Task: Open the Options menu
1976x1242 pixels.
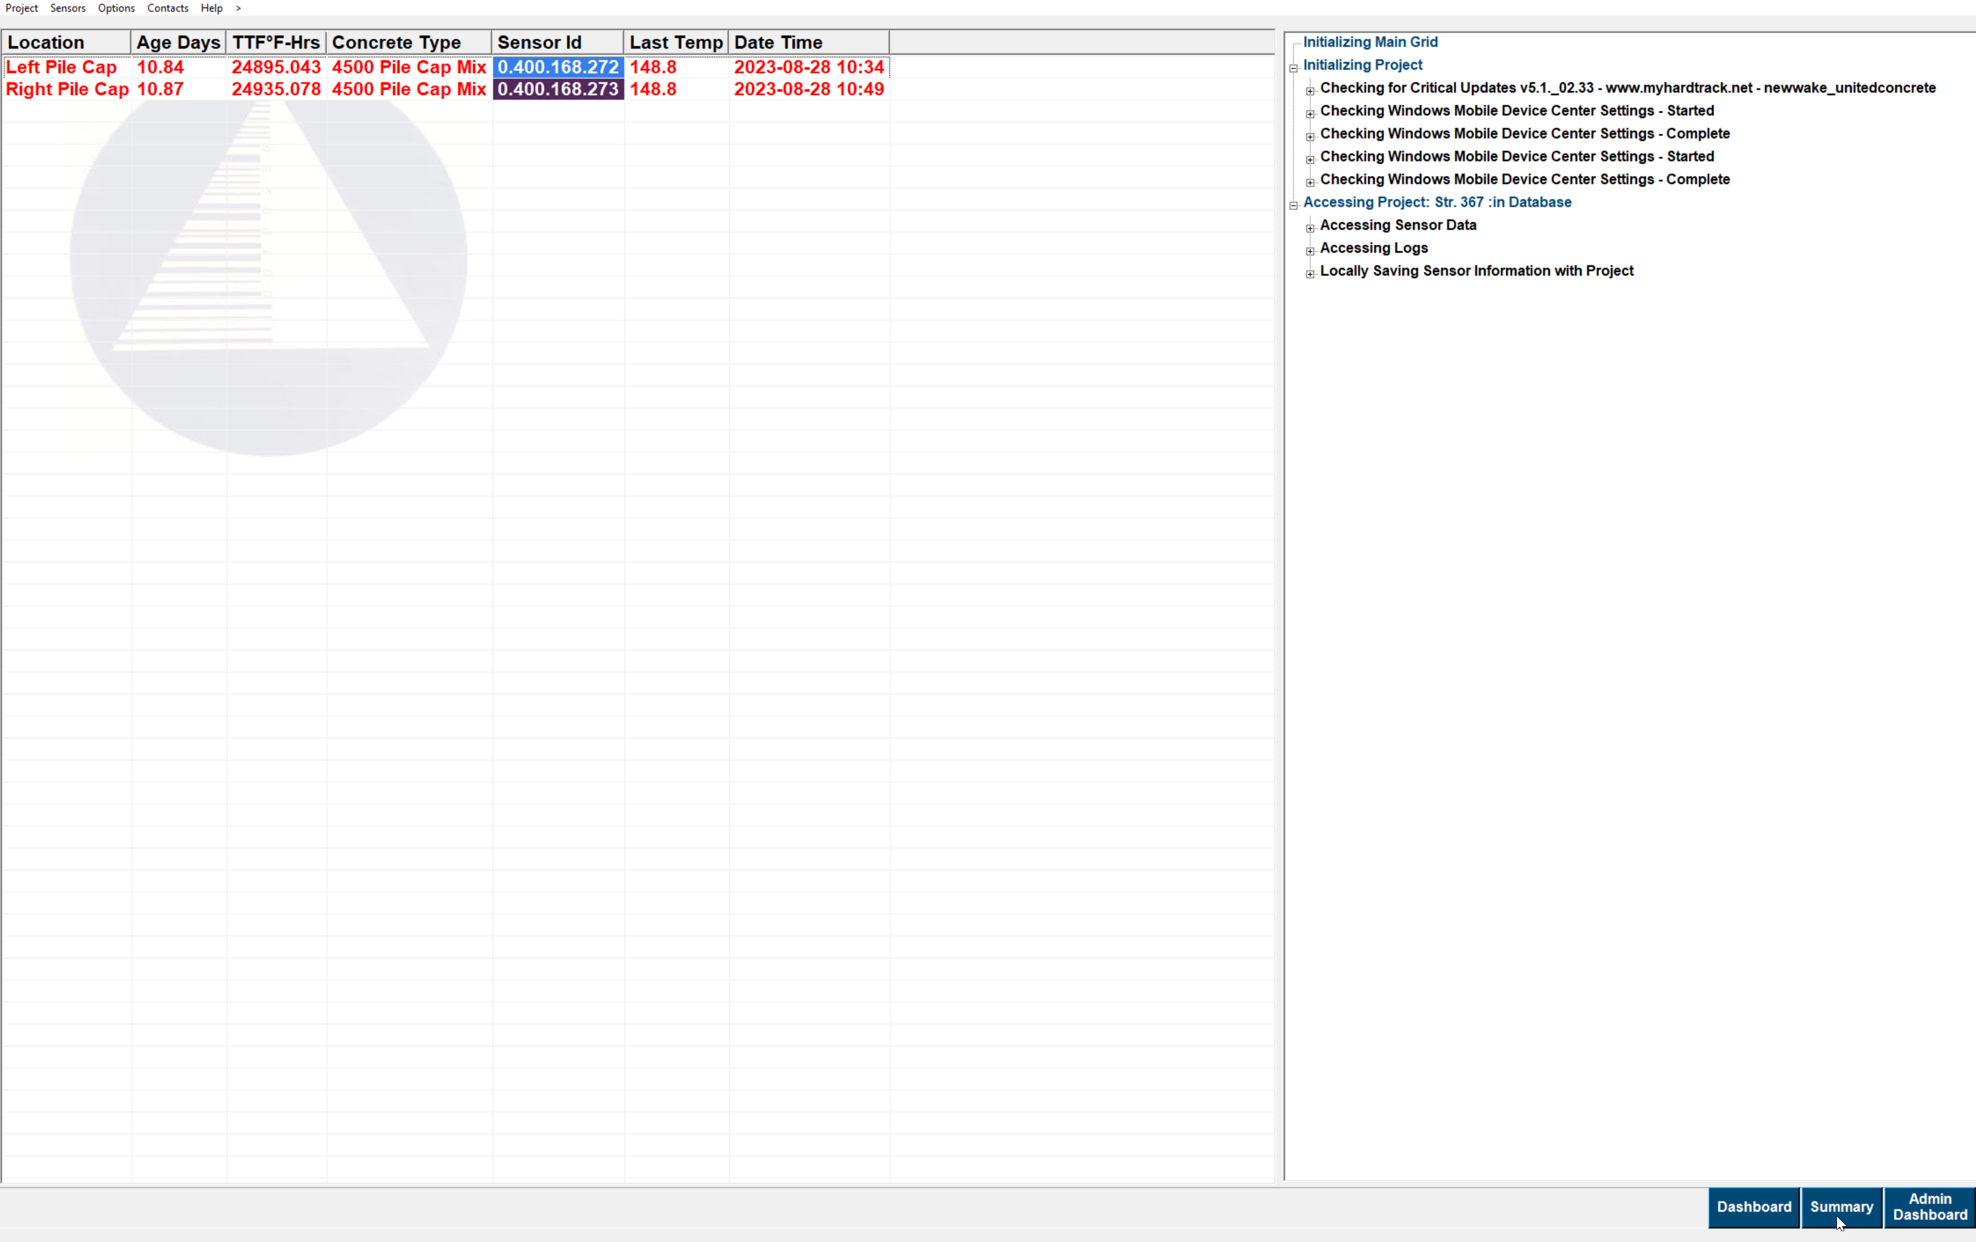Action: (116, 8)
